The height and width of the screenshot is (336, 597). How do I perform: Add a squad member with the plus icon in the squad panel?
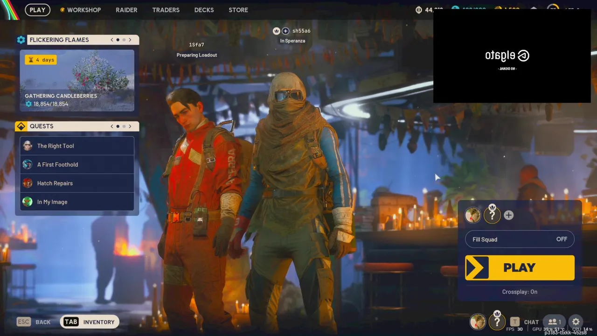pyautogui.click(x=509, y=215)
